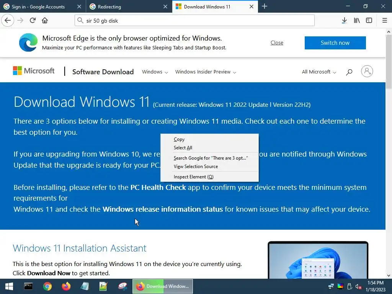Click the Switch now button
This screenshot has height=294, width=392.
coord(335,43)
